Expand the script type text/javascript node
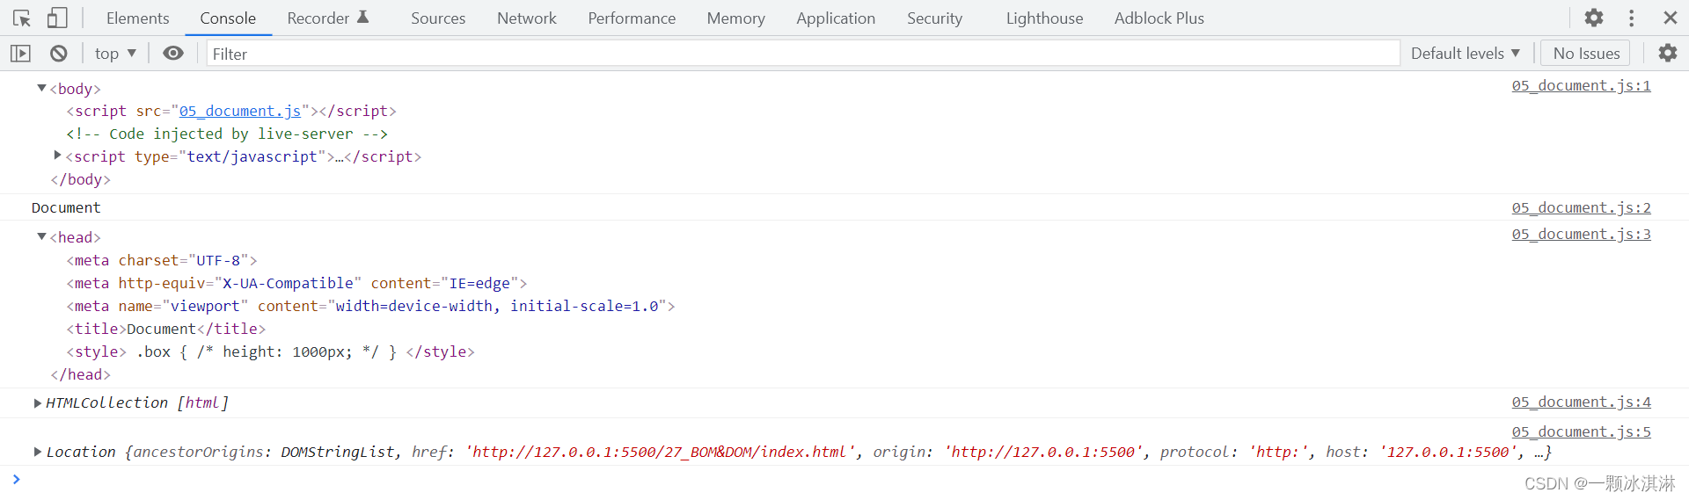The image size is (1689, 500). pyautogui.click(x=57, y=156)
